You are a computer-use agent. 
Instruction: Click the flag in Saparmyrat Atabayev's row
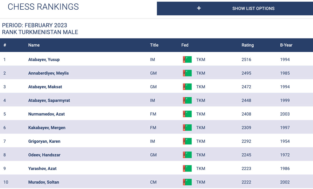click(187, 100)
